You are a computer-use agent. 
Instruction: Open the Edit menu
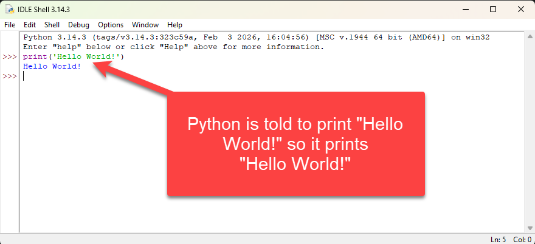pos(30,25)
